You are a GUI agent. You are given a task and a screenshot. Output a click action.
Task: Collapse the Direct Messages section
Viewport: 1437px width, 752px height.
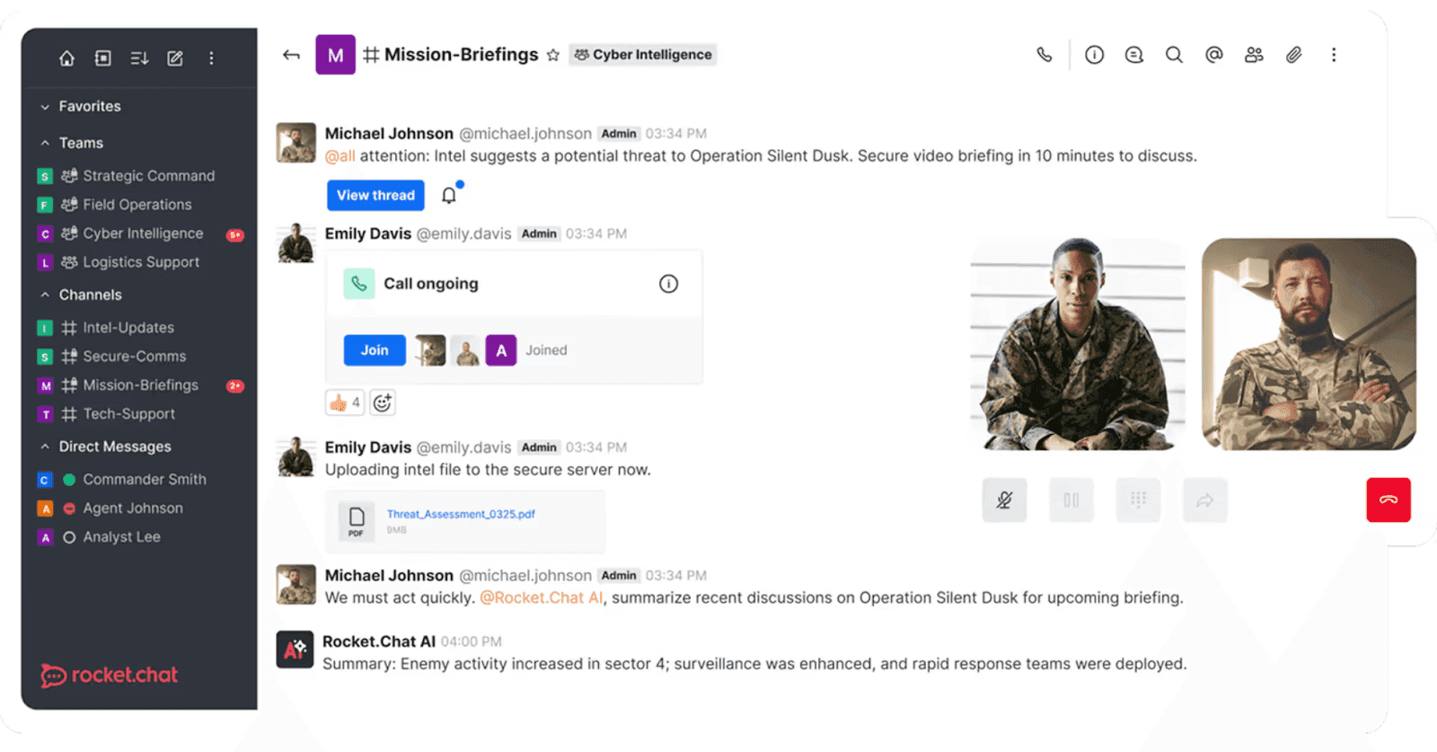46,447
